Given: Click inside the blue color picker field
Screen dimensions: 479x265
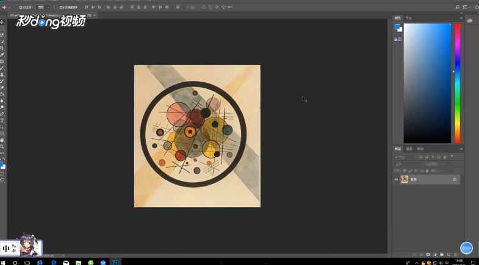Looking at the screenshot, I should point(427,83).
